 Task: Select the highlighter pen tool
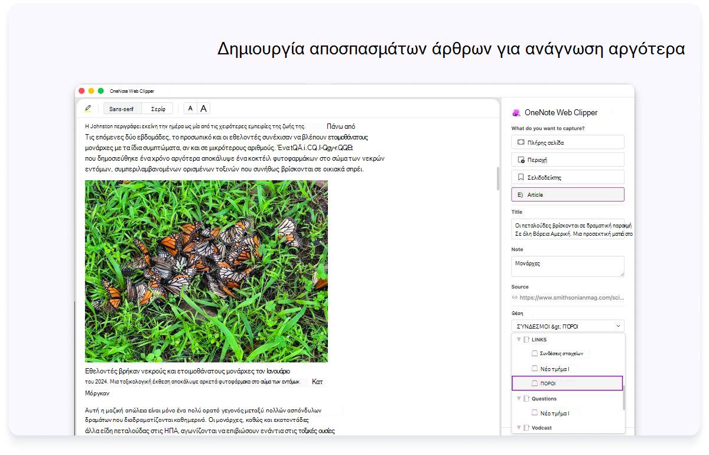(88, 109)
